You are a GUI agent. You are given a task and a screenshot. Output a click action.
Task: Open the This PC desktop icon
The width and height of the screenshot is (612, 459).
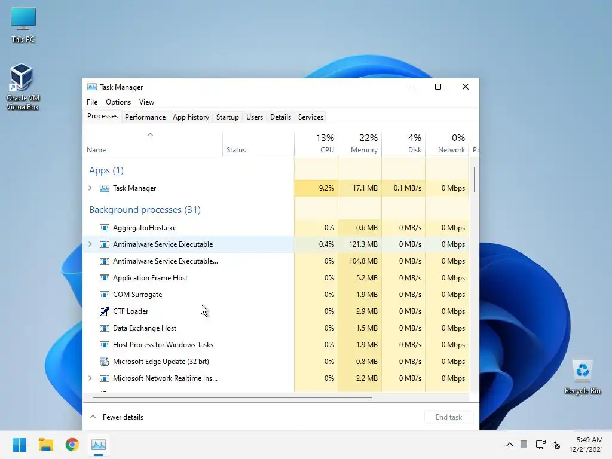(23, 25)
